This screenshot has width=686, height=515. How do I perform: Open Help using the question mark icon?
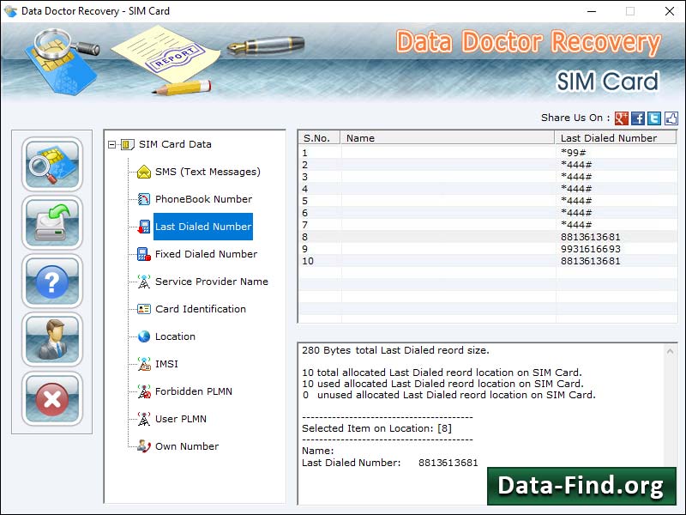coord(51,282)
